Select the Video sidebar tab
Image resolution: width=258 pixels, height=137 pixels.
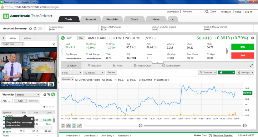point(13,38)
